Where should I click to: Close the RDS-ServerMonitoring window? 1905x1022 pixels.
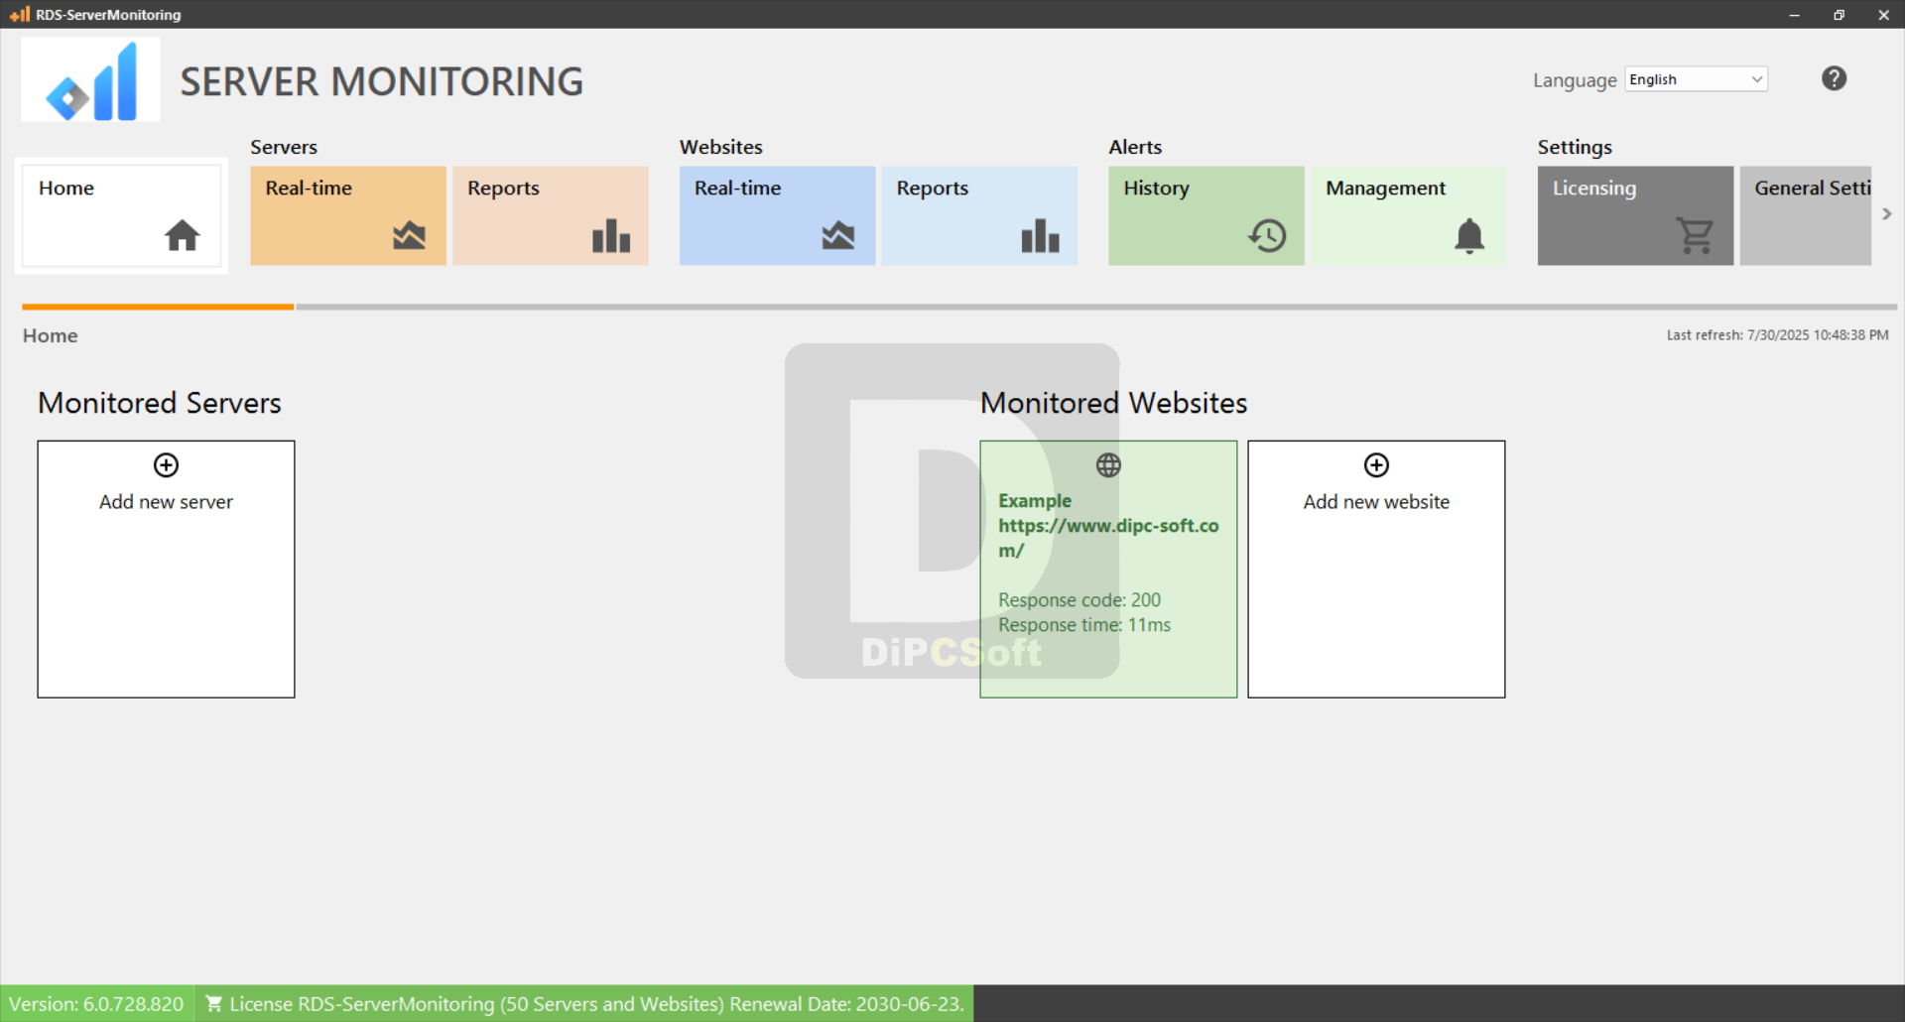coord(1883,15)
